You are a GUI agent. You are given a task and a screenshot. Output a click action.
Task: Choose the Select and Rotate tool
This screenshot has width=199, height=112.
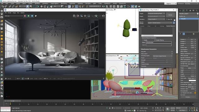tap(45, 7)
